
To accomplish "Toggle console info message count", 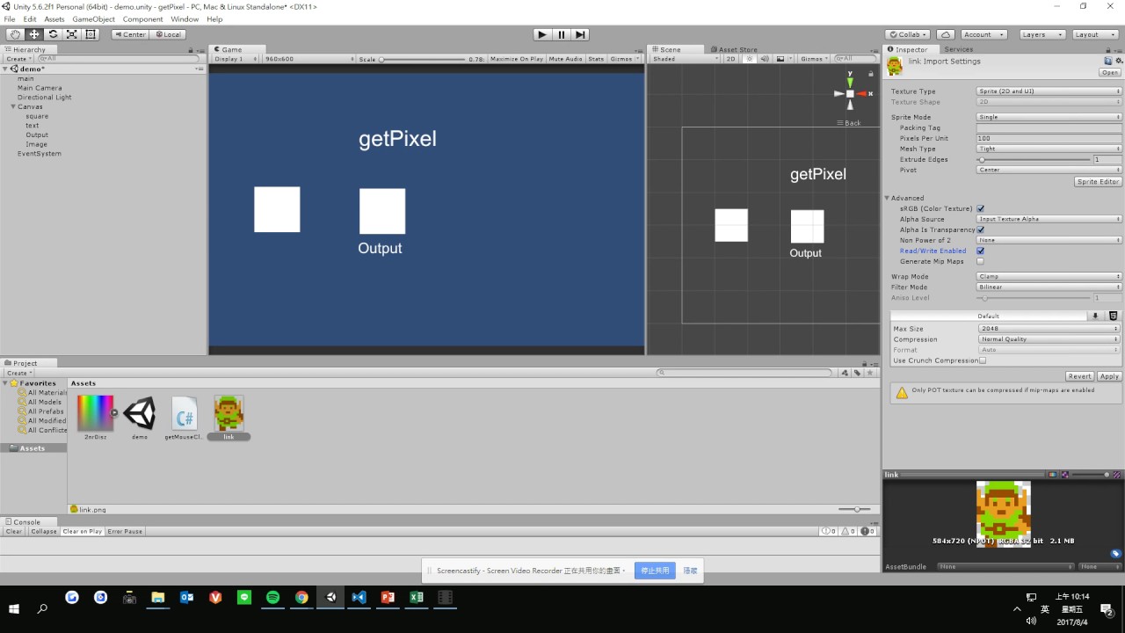I will [829, 531].
